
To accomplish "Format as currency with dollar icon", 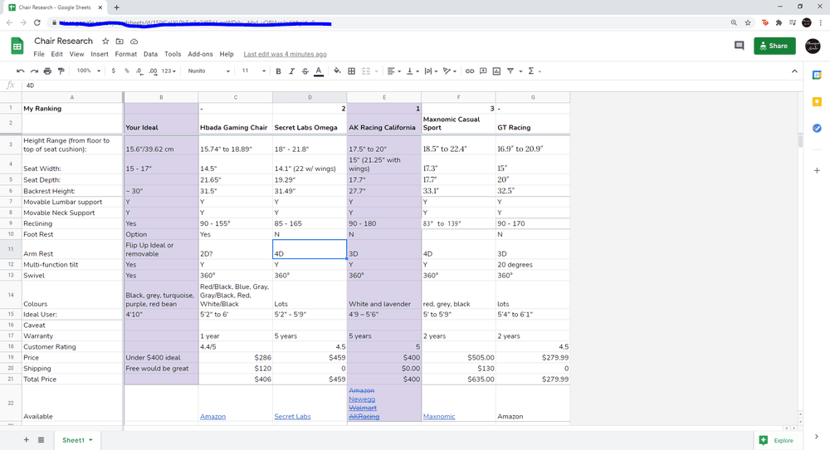I will pyautogui.click(x=113, y=71).
